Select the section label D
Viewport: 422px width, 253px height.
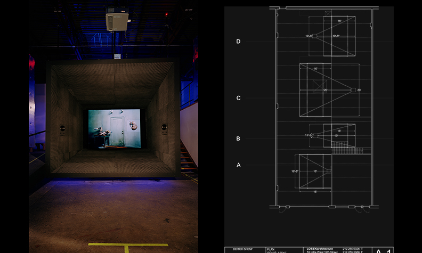[238, 42]
